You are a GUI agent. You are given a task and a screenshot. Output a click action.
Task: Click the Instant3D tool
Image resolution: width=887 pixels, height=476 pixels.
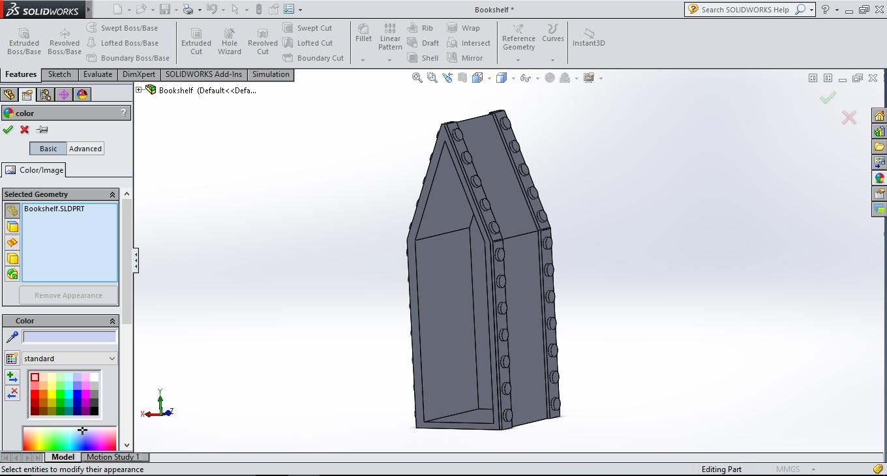(x=589, y=37)
